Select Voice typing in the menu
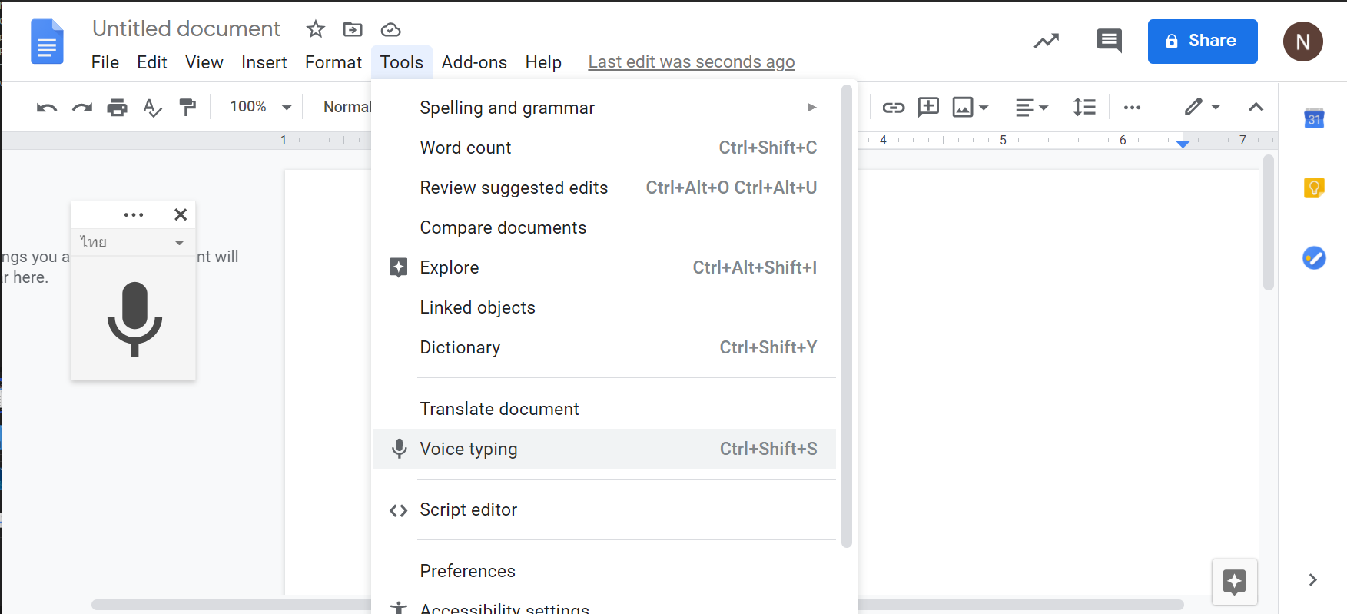The image size is (1347, 614). [604, 449]
